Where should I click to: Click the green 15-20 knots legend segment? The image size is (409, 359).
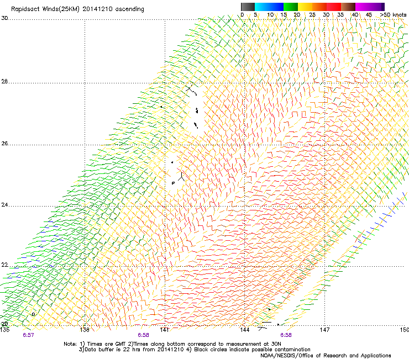pos(291,7)
